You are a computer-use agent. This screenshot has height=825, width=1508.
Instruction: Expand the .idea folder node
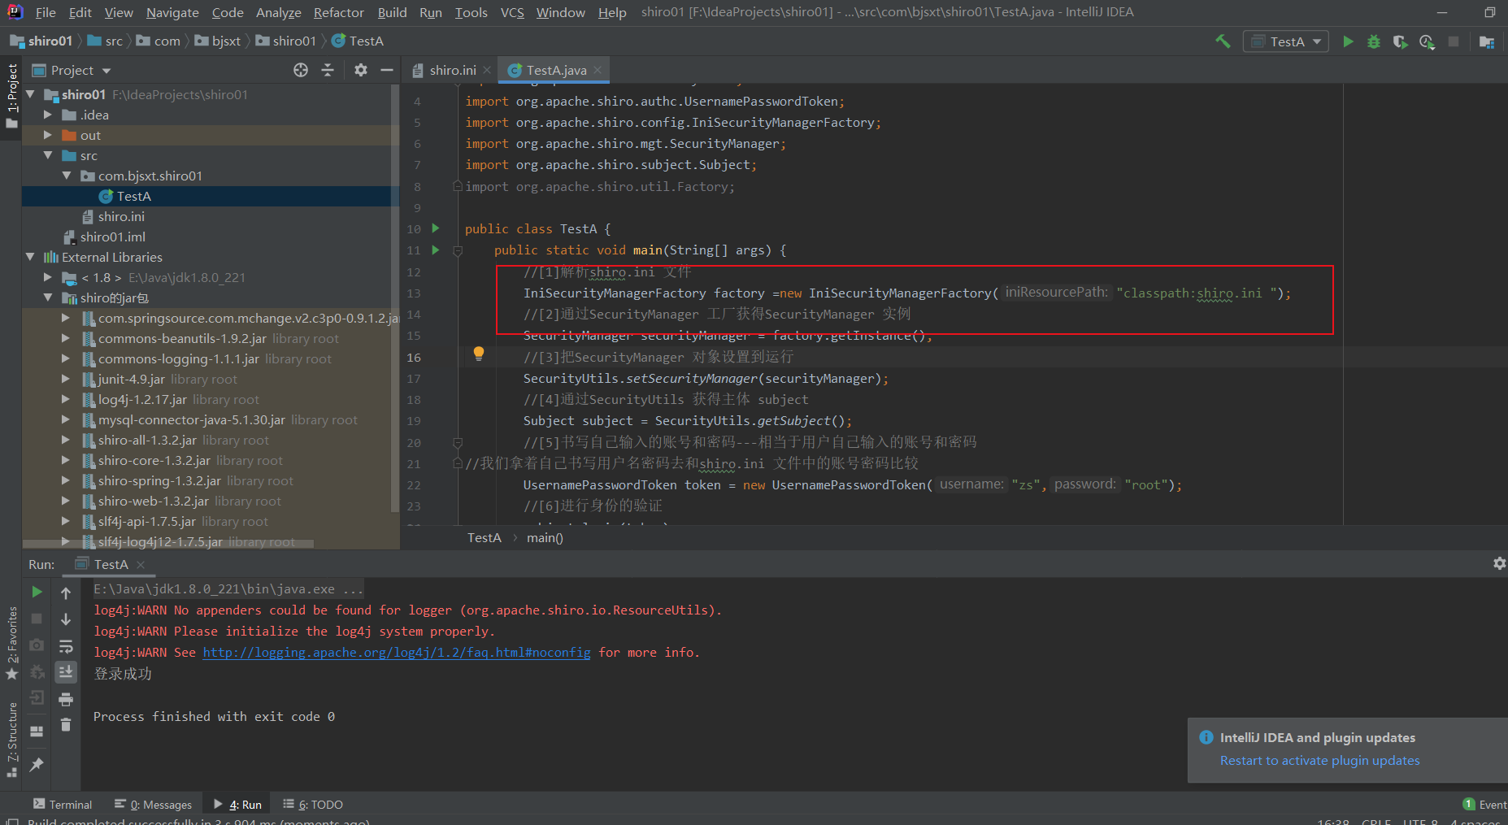coord(48,115)
